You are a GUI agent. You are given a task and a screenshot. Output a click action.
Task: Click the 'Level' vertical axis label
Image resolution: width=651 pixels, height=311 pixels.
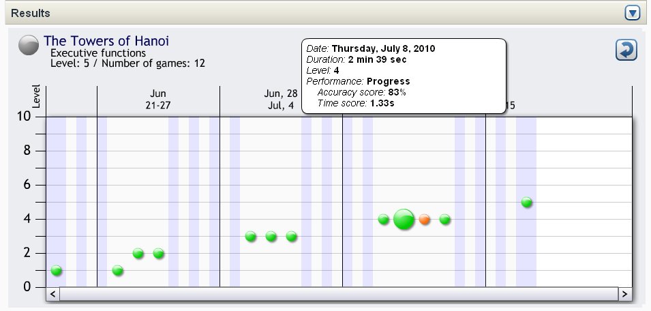point(36,97)
